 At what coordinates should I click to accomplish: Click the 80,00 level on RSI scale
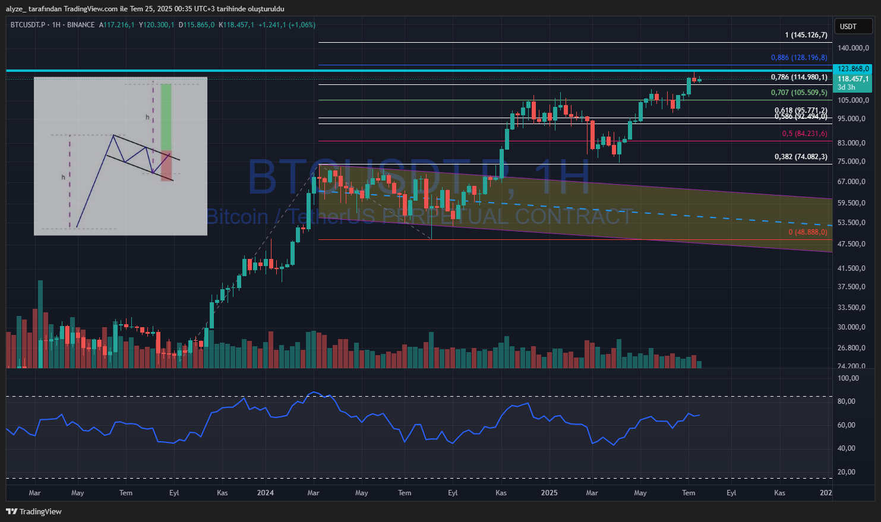(846, 401)
